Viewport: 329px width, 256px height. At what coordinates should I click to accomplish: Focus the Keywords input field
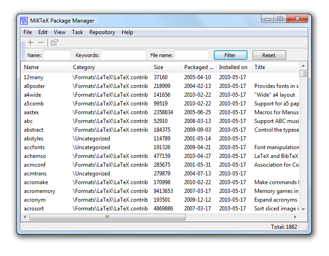123,55
